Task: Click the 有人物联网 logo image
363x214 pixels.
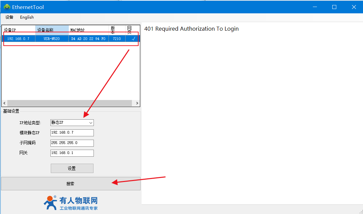Action: click(71, 203)
